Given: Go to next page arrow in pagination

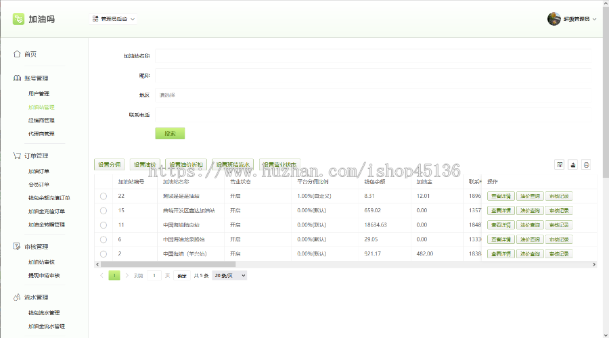Looking at the screenshot, I should [x=127, y=276].
